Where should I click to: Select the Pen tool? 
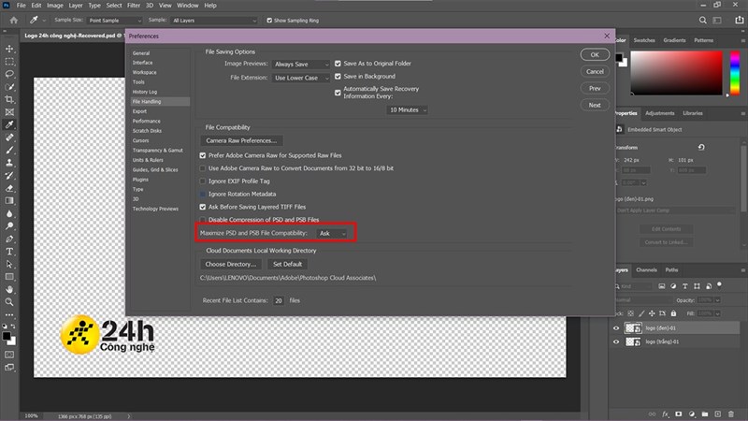click(x=9, y=239)
